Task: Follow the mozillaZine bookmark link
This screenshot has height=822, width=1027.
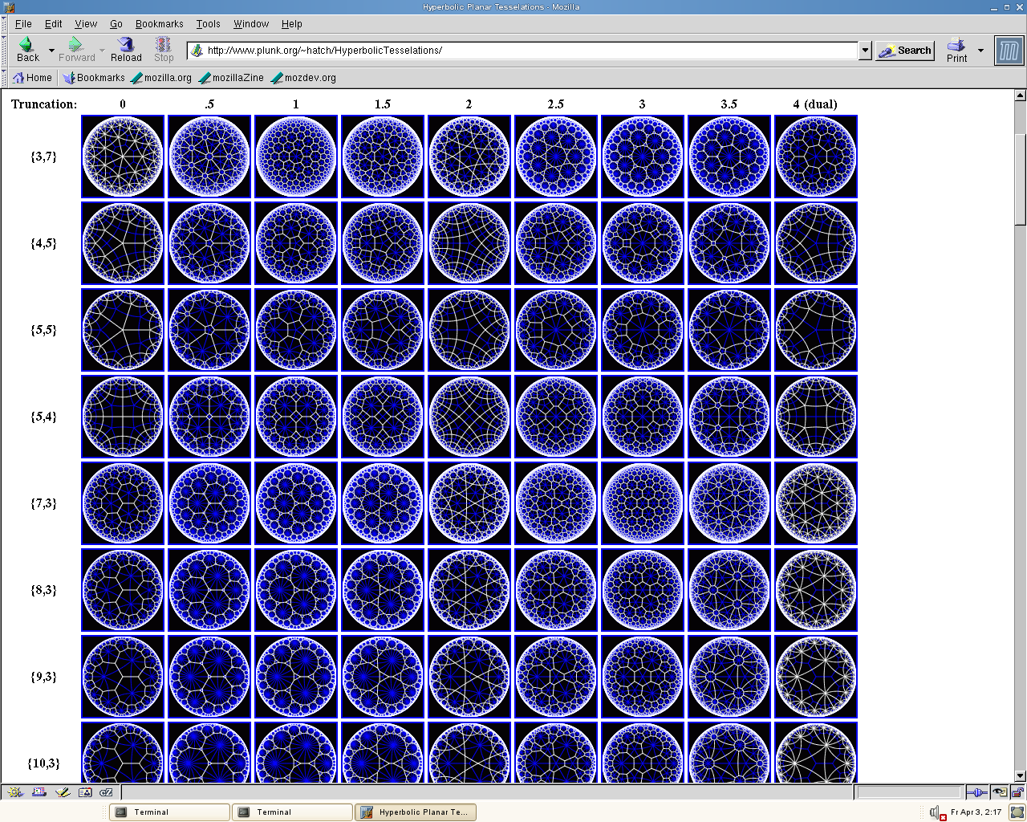Action: coord(231,78)
